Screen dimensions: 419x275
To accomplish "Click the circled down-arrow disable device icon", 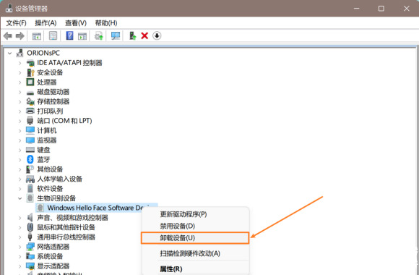I will [157, 35].
